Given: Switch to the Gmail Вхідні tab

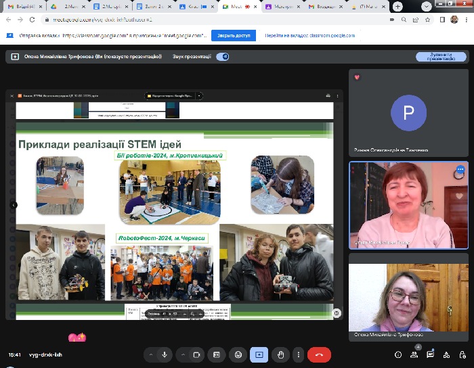Looking at the screenshot, I should (x=22, y=6).
